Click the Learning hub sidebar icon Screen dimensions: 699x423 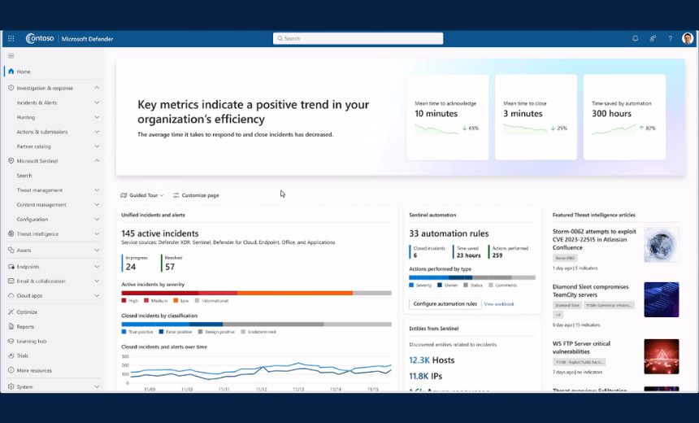11,341
